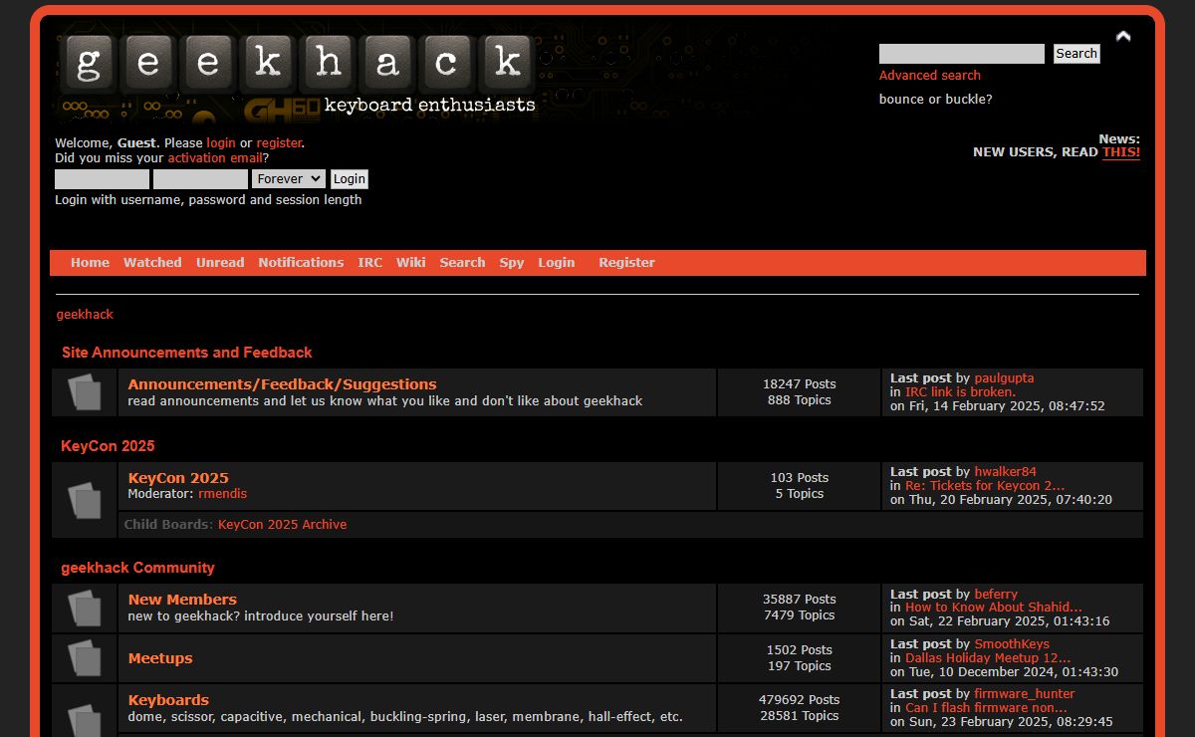The image size is (1195, 737).
Task: Open the KeyCon 2025 category heading
Action: tap(108, 446)
